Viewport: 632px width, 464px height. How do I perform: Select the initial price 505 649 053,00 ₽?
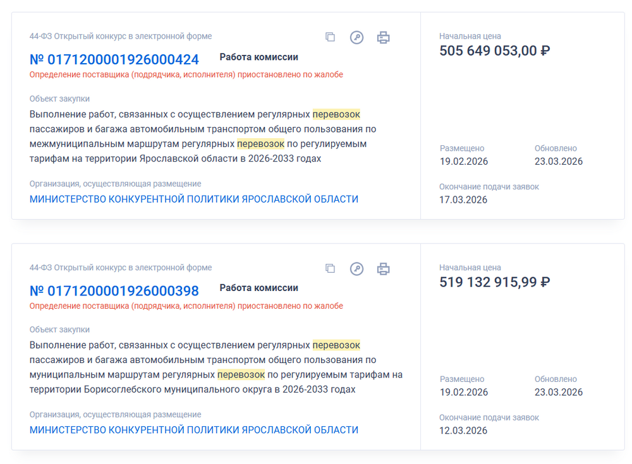coord(494,51)
